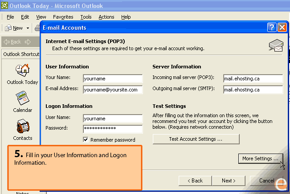
Task: Click the Outlook icon in the title bar
Action: click(x=5, y=6)
